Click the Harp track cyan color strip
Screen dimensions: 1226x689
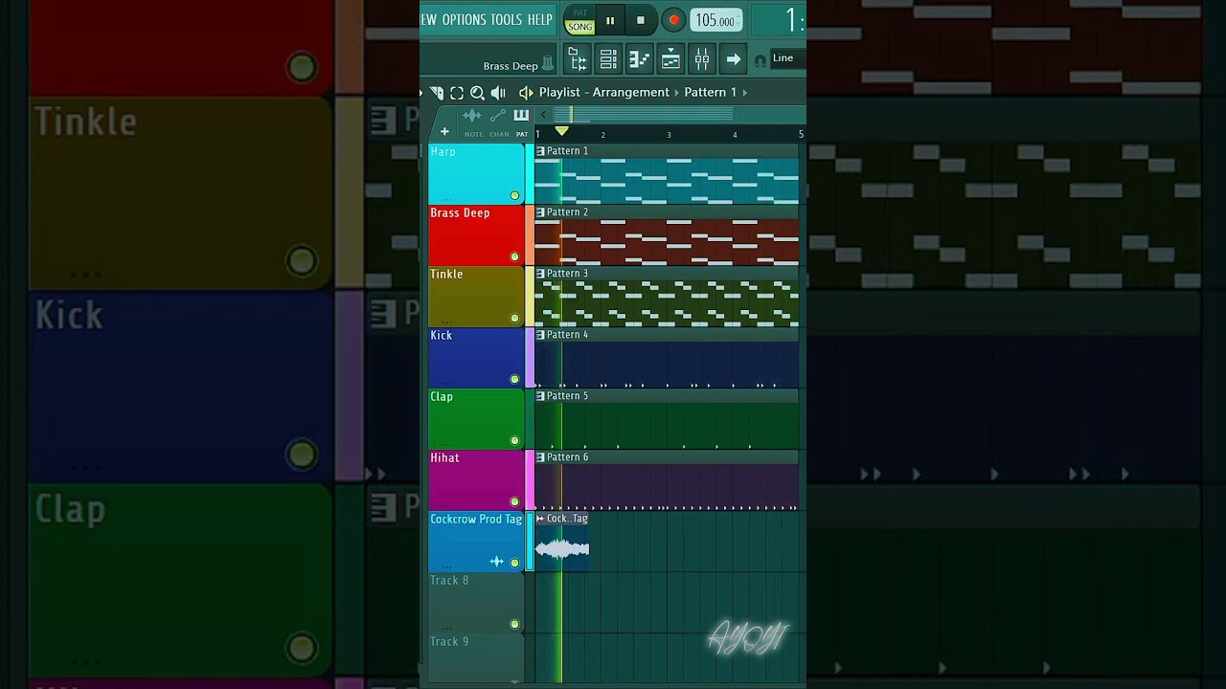(x=530, y=174)
